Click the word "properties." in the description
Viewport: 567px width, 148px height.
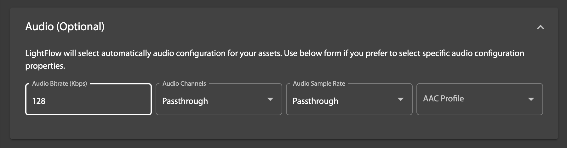45,66
